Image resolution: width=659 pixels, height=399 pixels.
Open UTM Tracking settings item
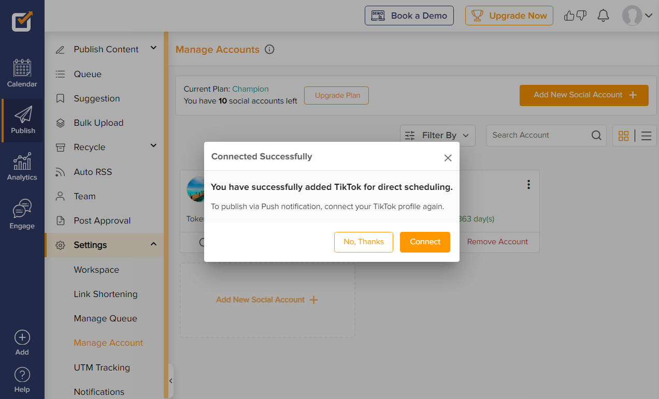point(102,367)
